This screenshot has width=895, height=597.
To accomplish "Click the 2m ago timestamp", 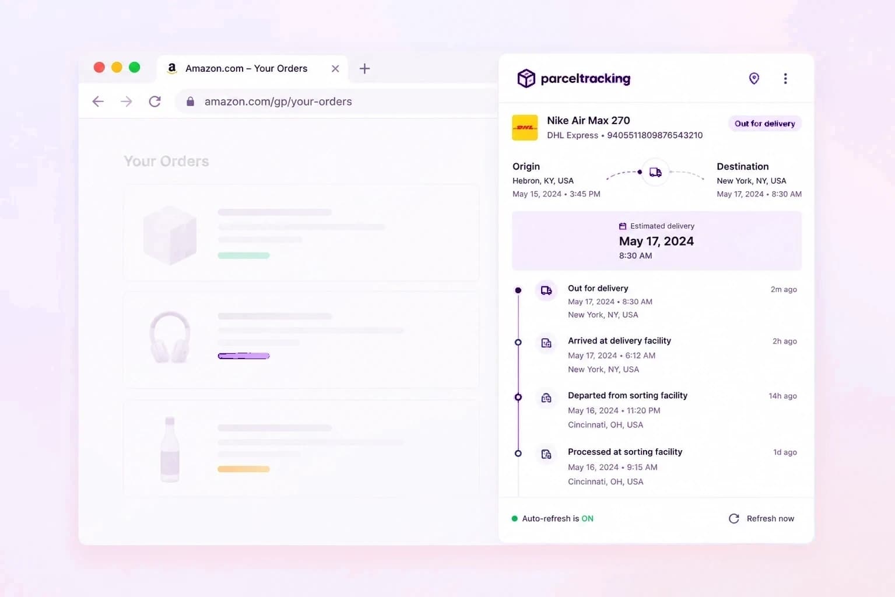I will click(x=784, y=289).
